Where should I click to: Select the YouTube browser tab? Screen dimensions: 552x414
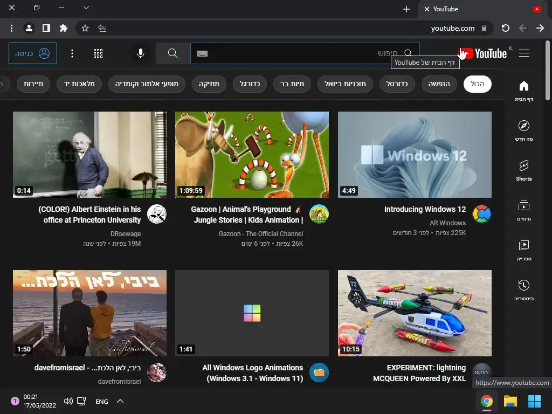coord(482,9)
